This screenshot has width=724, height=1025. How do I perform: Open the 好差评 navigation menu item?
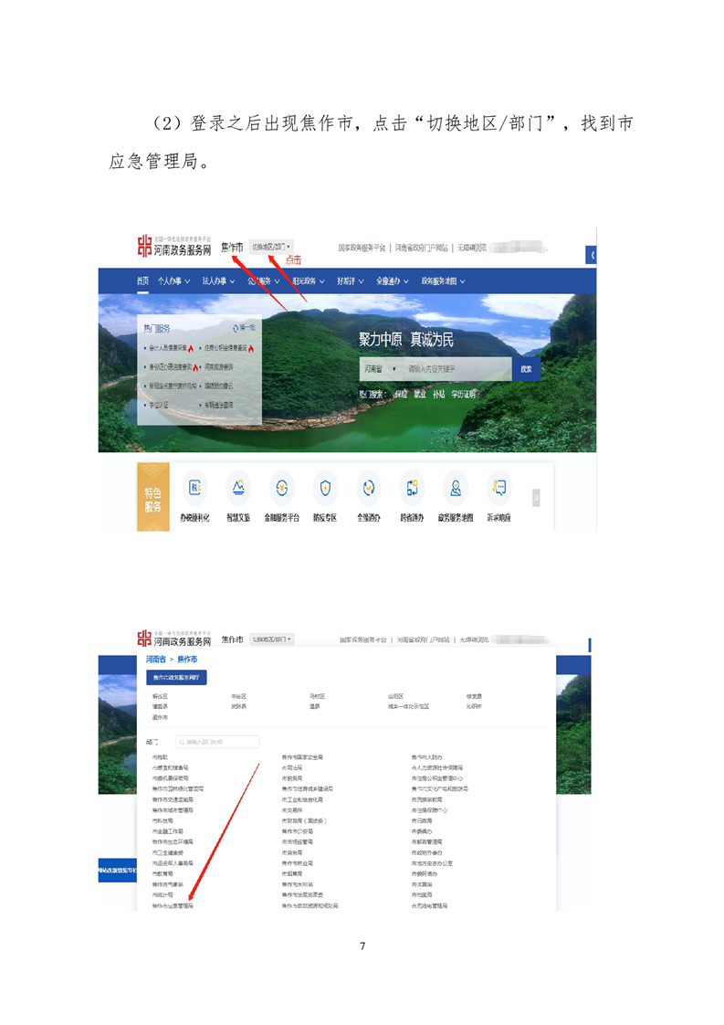[348, 281]
